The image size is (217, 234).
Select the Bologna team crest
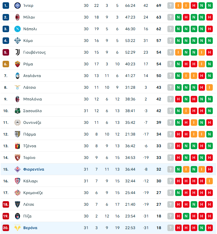(x=17, y=99)
